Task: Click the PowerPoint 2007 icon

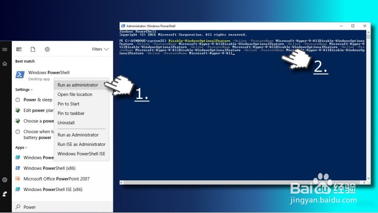Action: point(18,178)
